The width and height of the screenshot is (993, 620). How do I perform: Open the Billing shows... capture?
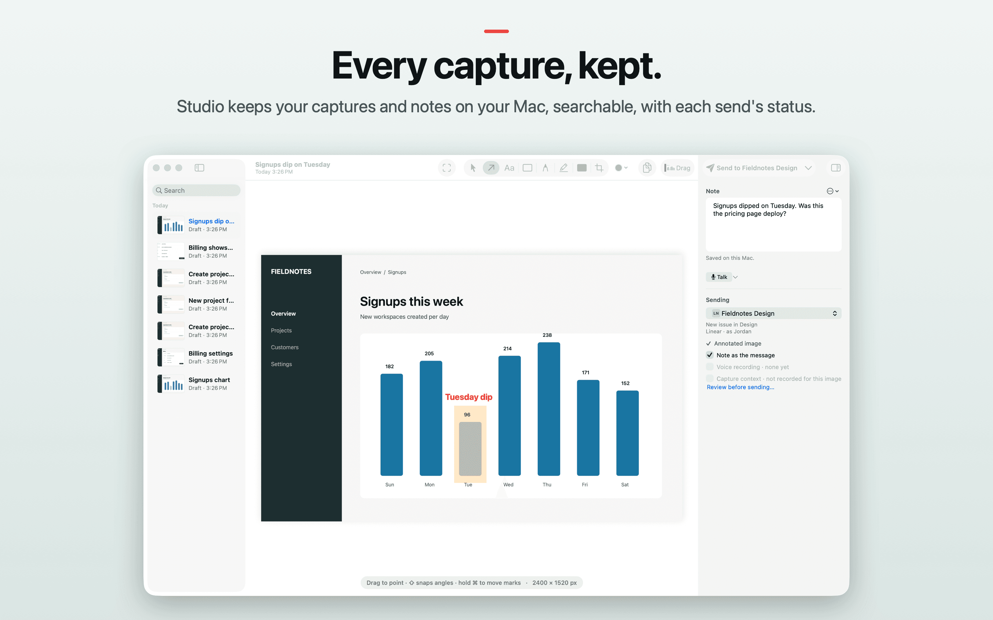[x=197, y=251]
